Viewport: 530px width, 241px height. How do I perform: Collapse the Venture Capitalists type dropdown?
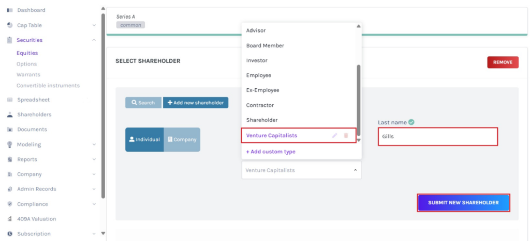355,170
